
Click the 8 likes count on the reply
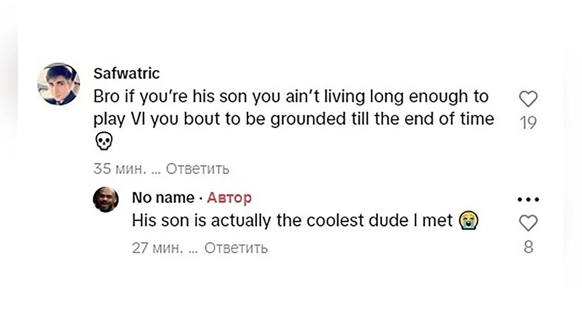coord(528,248)
